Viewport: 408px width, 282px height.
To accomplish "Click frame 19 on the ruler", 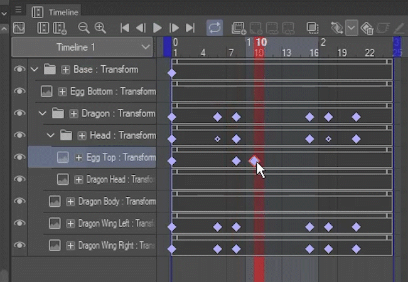I will 342,53.
